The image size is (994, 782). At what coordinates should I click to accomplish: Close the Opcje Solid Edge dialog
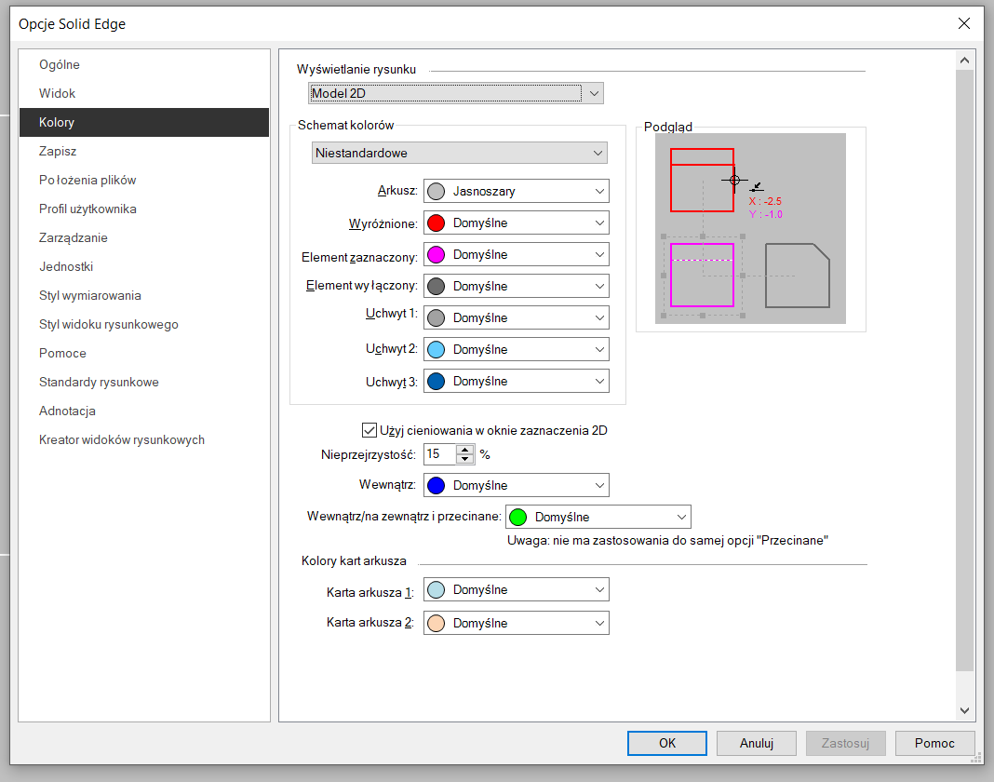964,23
